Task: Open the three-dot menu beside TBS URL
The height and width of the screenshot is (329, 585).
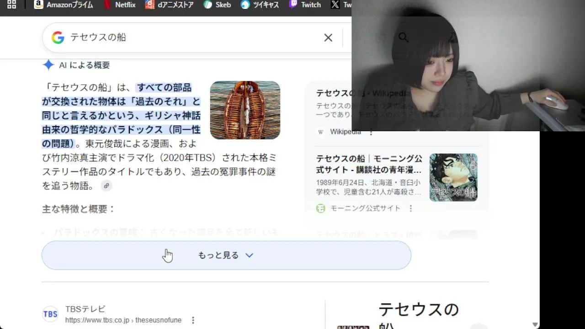Action: 193,320
